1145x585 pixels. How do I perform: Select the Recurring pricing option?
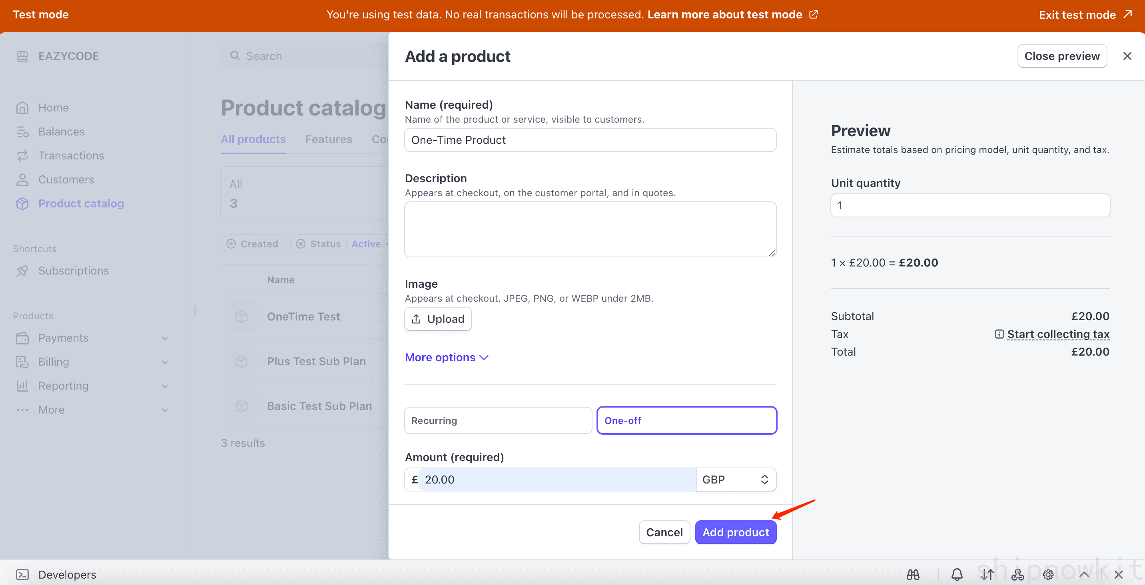pyautogui.click(x=497, y=420)
